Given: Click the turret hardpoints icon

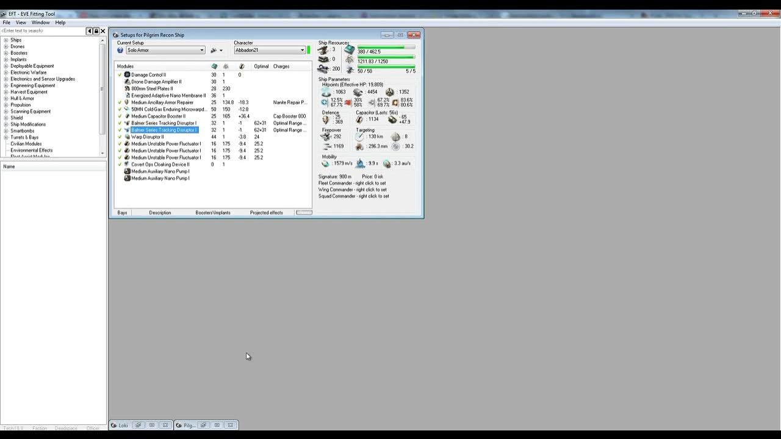Looking at the screenshot, I should [x=323, y=50].
